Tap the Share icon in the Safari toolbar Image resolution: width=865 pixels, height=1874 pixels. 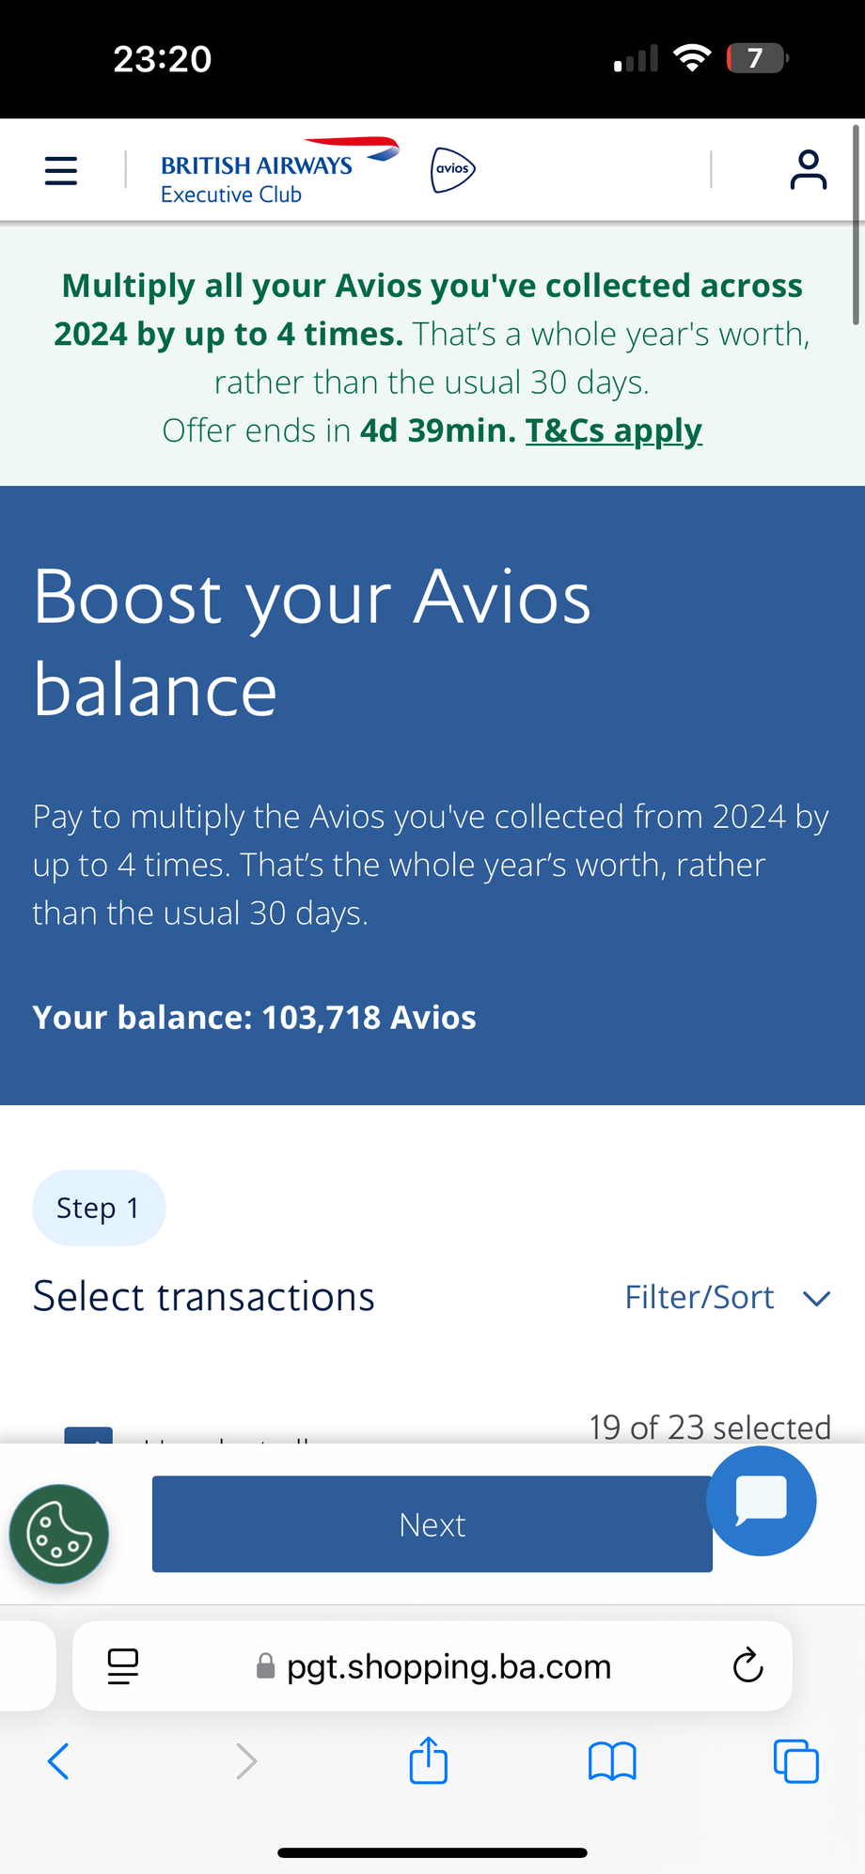click(x=428, y=1761)
